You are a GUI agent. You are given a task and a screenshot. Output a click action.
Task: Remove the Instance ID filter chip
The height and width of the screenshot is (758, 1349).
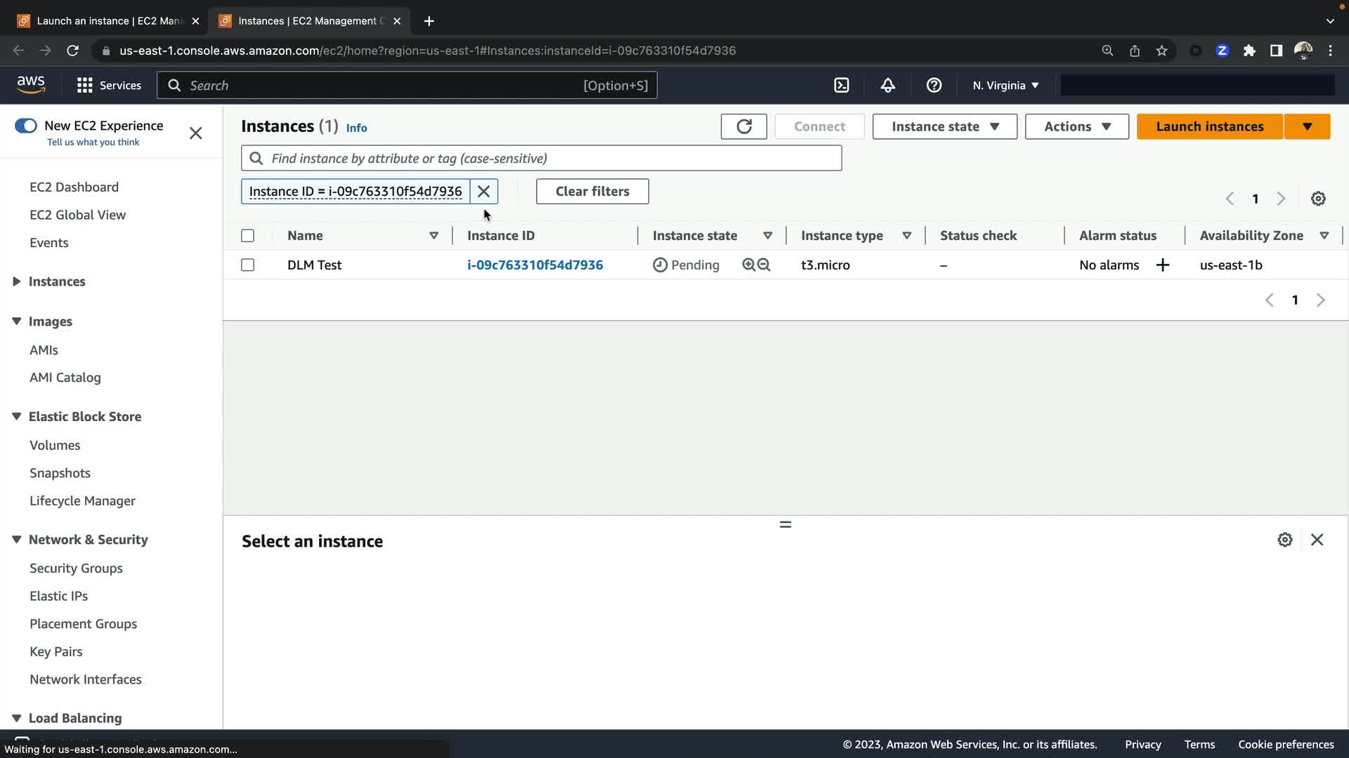point(483,191)
